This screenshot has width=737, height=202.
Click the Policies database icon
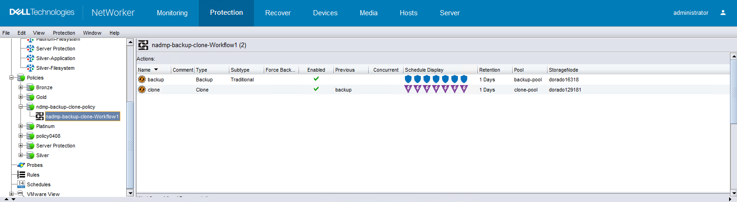(x=21, y=78)
